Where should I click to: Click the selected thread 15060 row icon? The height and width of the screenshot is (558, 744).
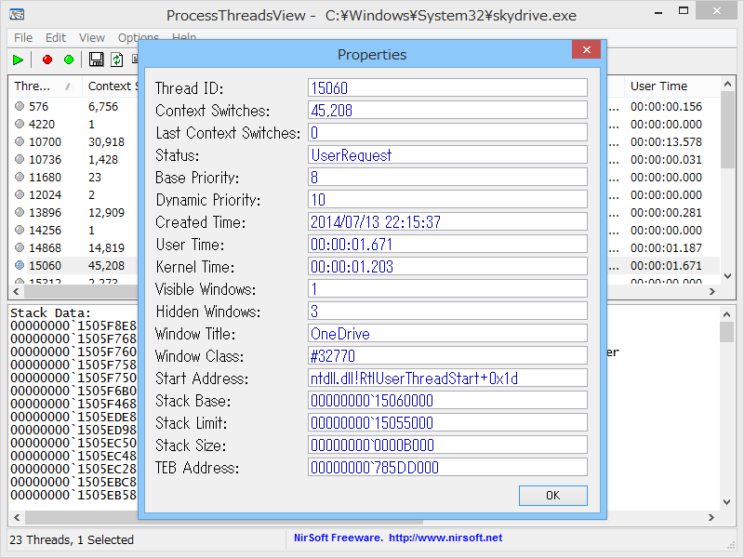(20, 265)
